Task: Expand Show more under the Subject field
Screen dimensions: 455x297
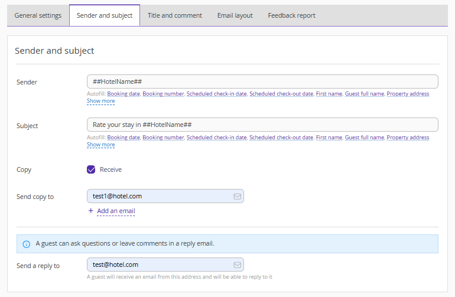Action: pos(100,145)
